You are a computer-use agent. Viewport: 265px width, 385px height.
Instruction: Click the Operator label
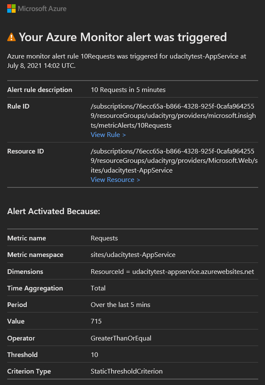(x=21, y=338)
